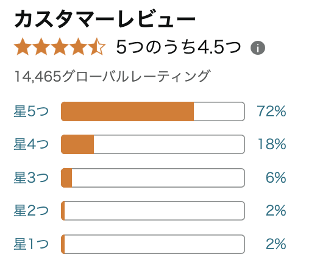Click the first orange rating star
Screen dimensions: 317x268
point(23,47)
